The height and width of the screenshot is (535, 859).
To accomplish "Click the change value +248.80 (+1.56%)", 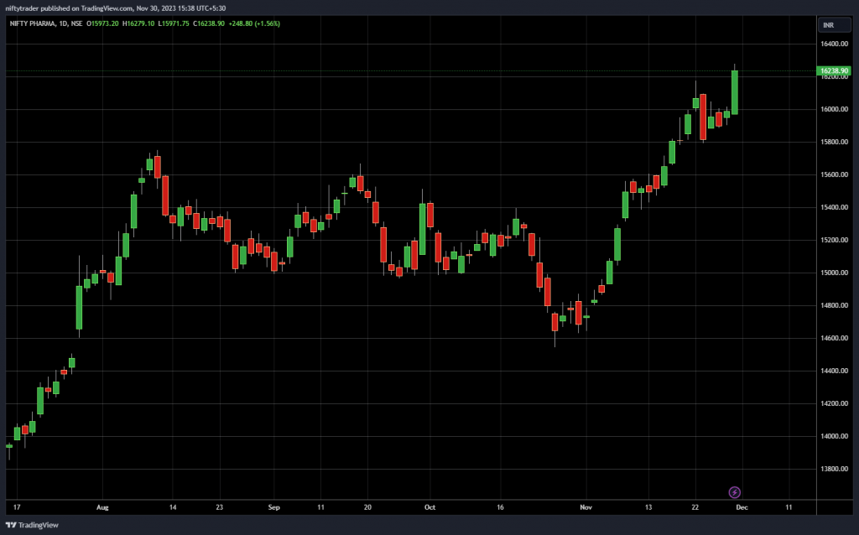I will coord(254,23).
